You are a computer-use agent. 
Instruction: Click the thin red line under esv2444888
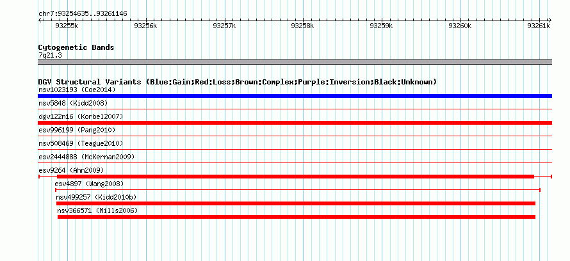tap(295, 162)
